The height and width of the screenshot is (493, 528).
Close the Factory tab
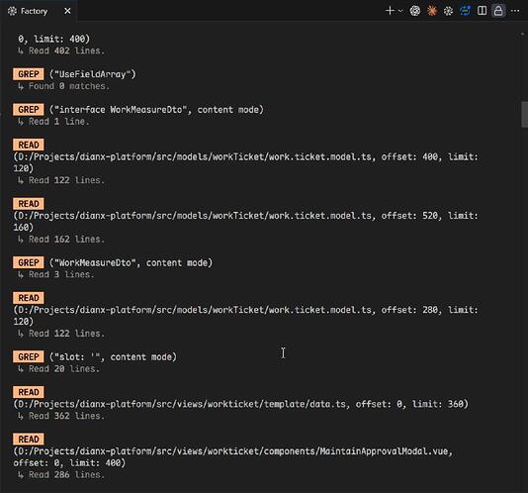click(67, 11)
